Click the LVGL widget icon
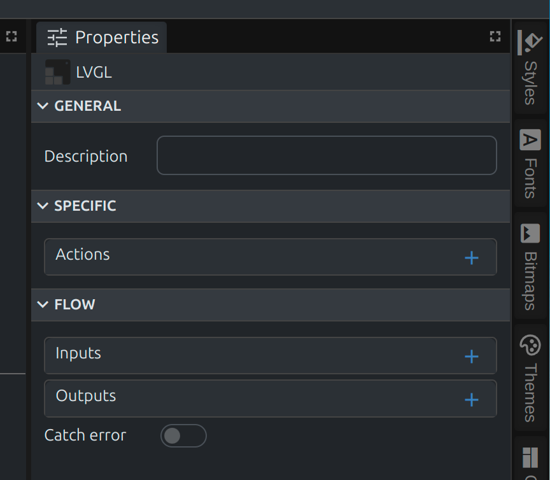550x480 pixels. (57, 73)
